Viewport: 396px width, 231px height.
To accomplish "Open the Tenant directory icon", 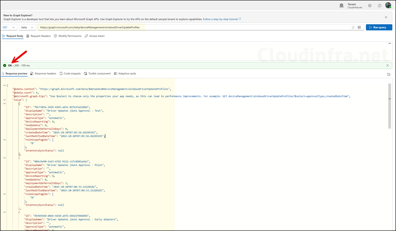I will (x=342, y=6).
